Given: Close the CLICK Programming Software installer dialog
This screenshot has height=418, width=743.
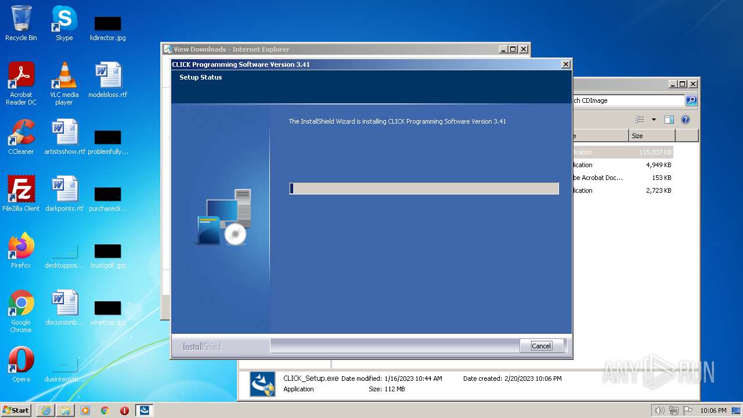Looking at the screenshot, I should [566, 64].
